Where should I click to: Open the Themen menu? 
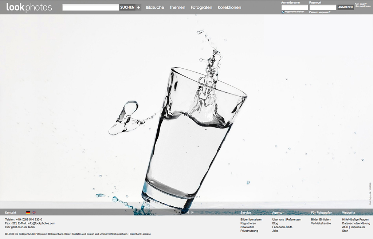coord(177,7)
